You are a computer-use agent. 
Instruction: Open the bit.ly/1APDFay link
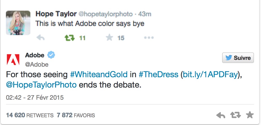(x=210, y=75)
